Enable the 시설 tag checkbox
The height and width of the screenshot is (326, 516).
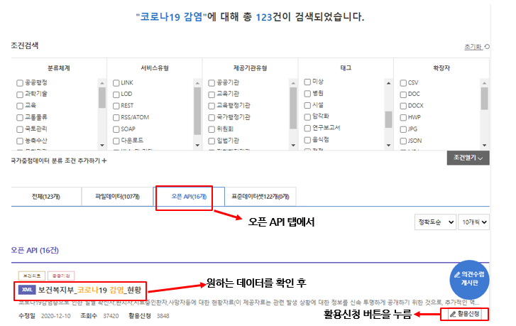307,105
